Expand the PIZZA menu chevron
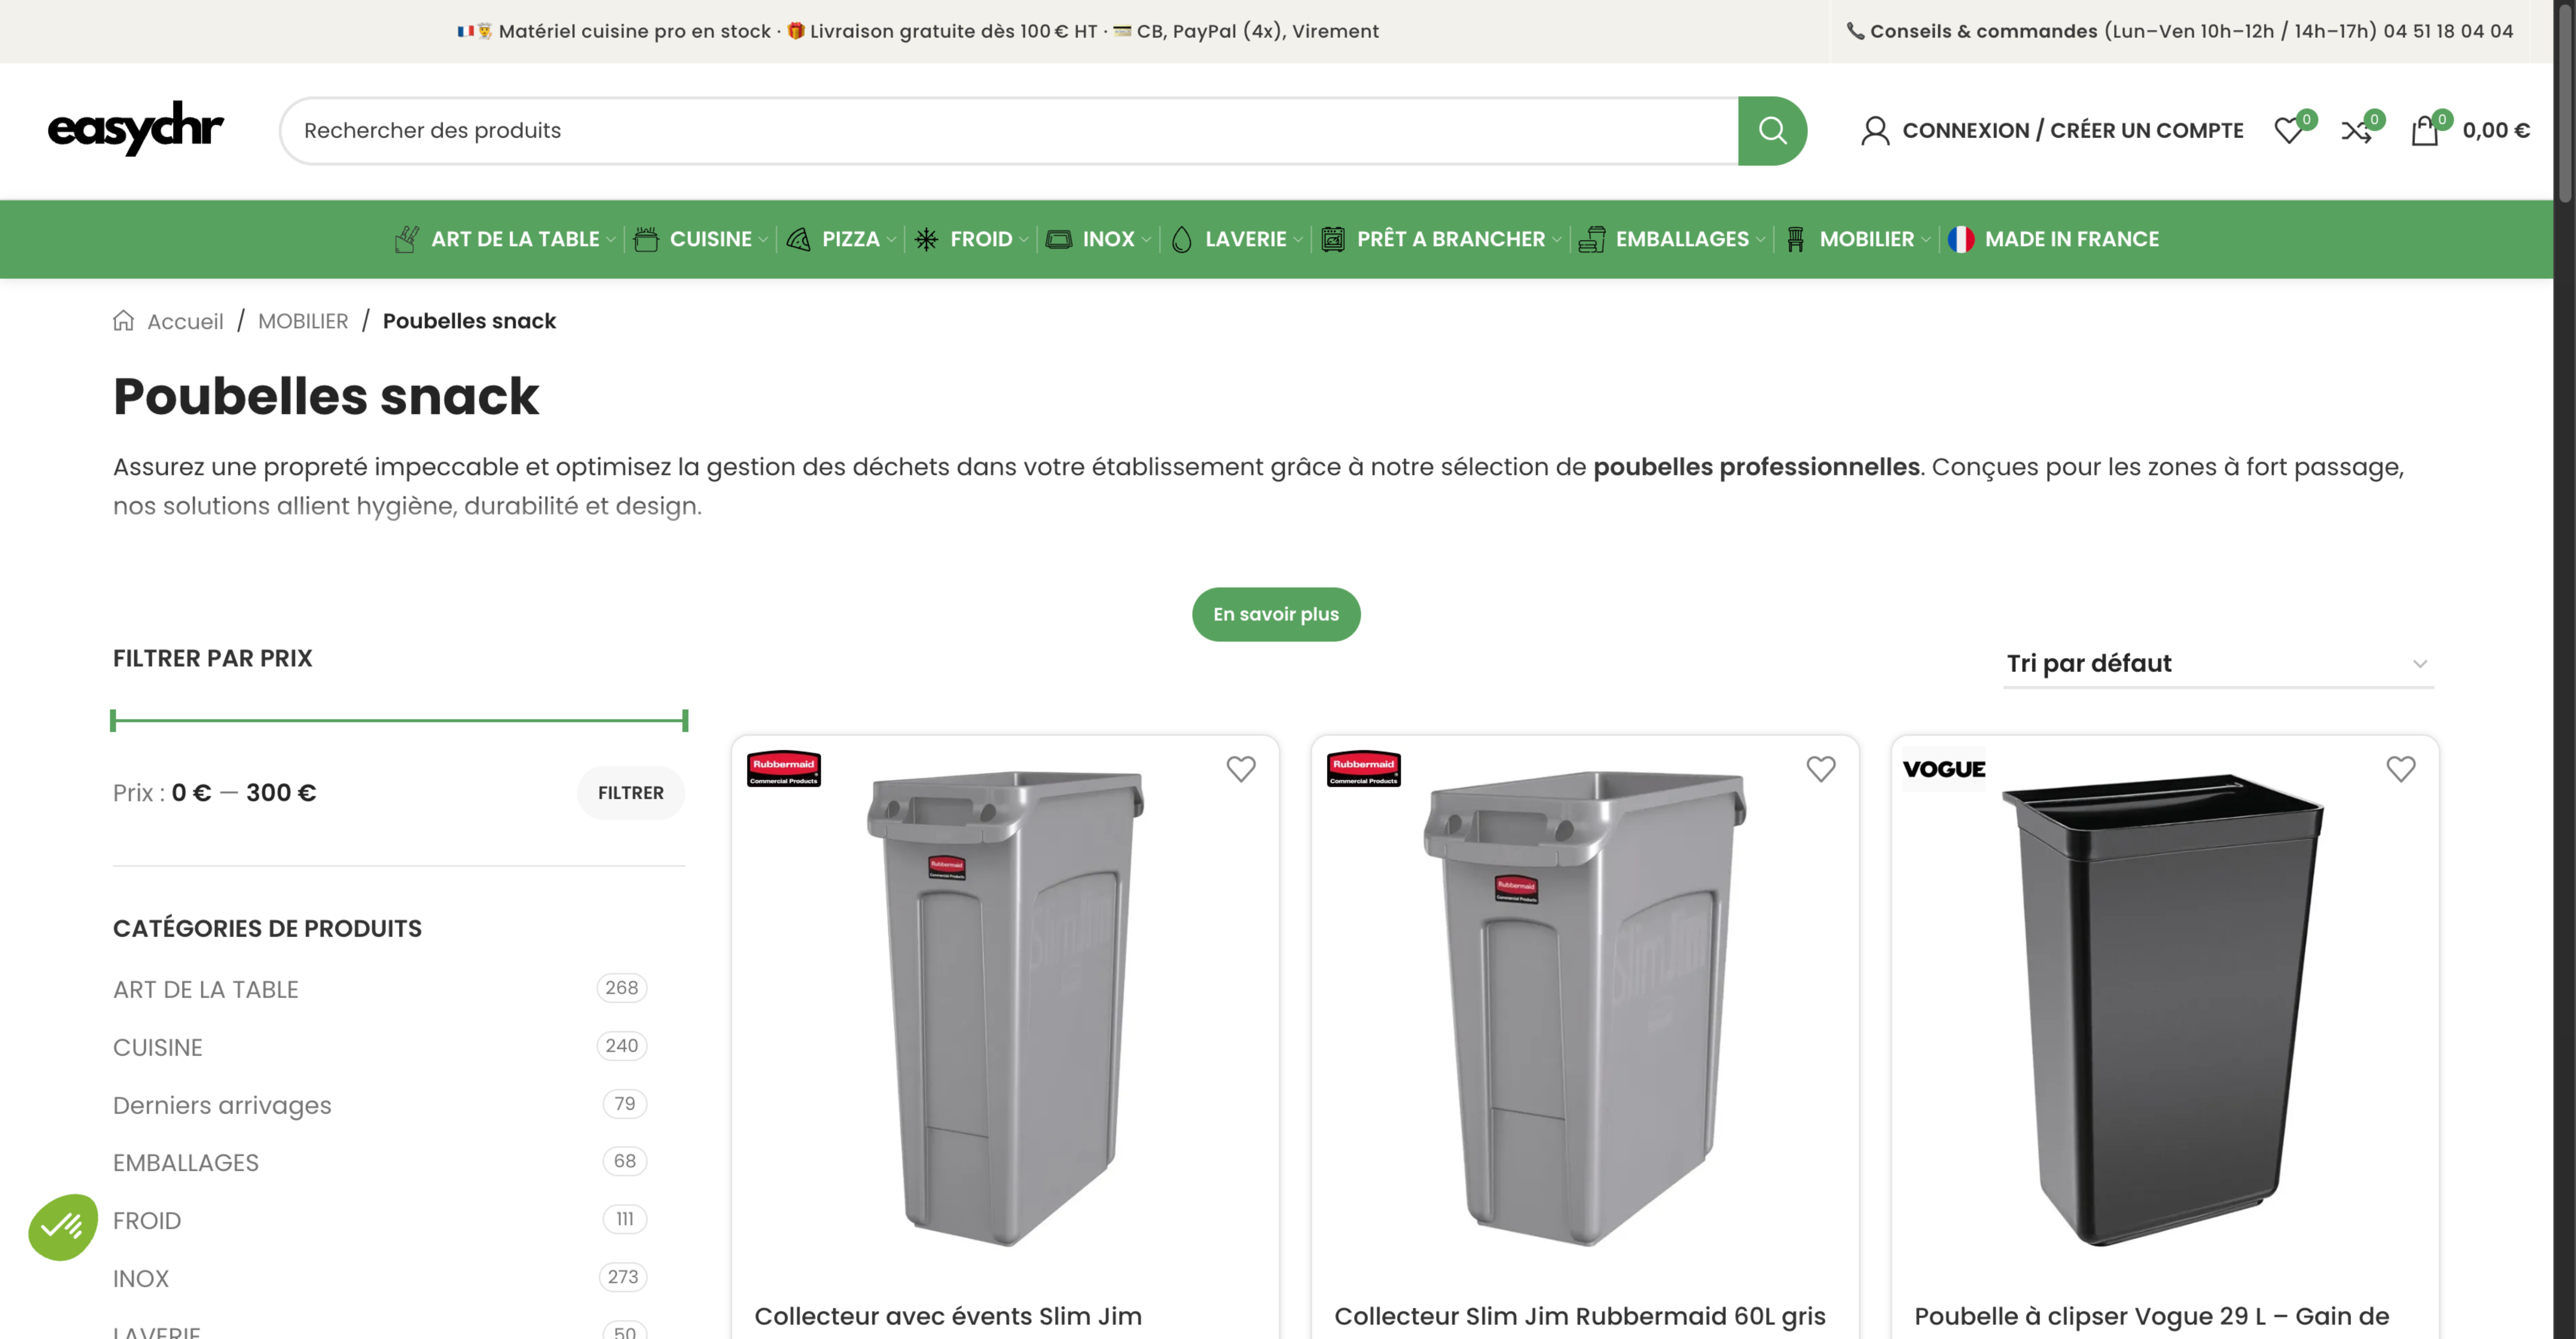 [891, 240]
